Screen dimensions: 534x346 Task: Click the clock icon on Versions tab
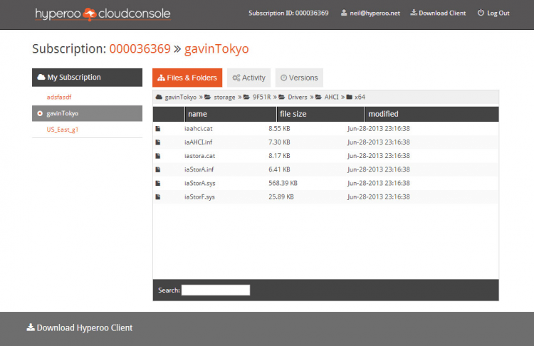coord(283,78)
